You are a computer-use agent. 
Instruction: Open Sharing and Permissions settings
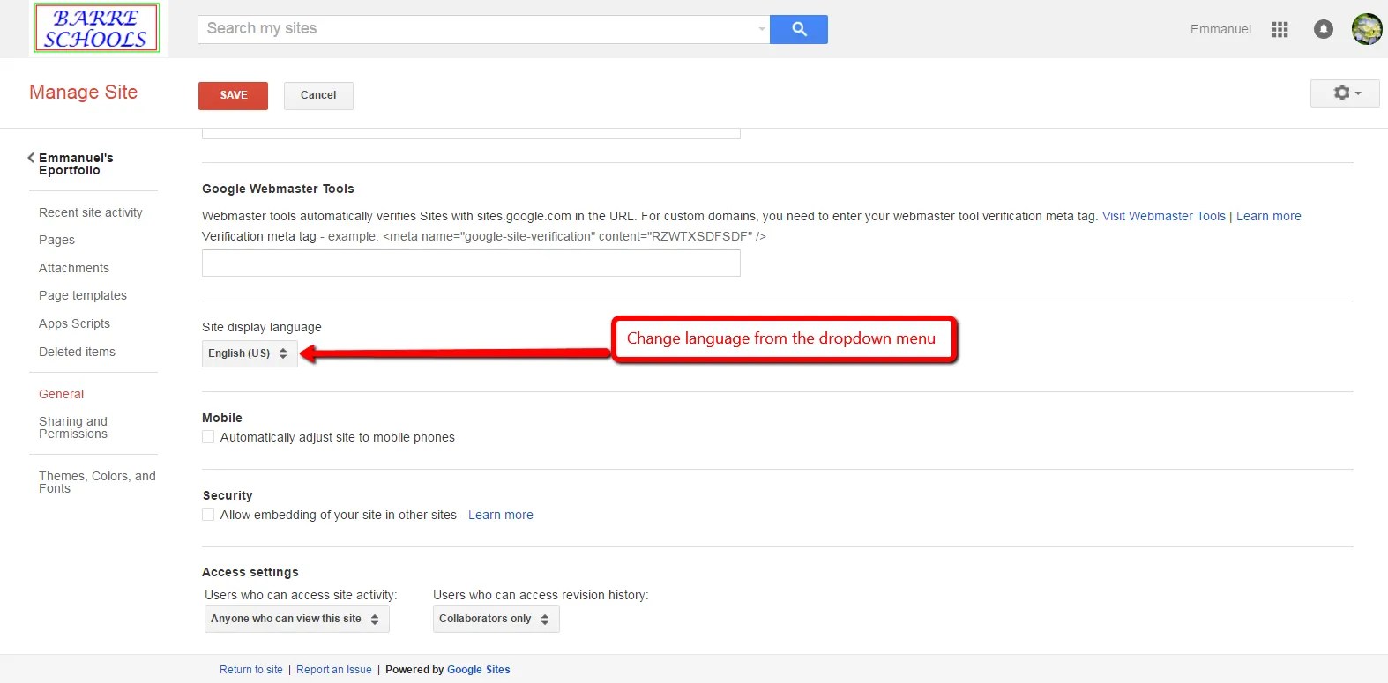(x=73, y=427)
